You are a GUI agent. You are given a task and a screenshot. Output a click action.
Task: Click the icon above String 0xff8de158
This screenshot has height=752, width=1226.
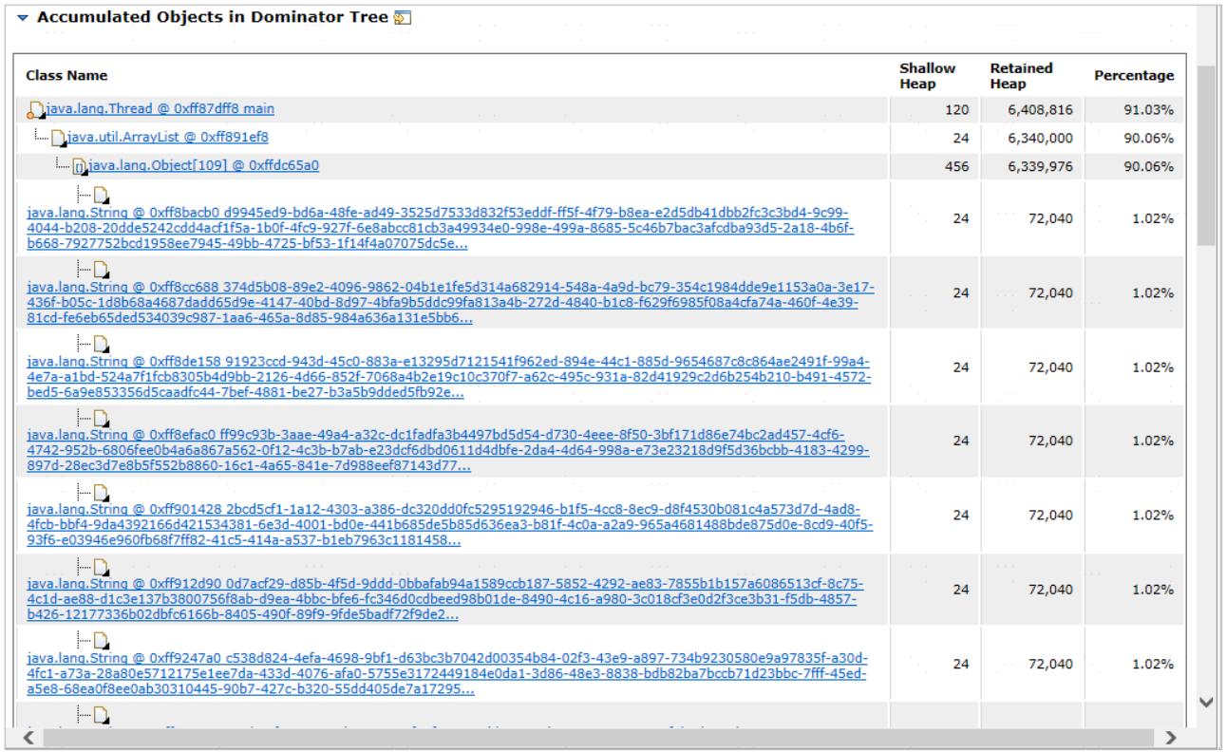pos(101,344)
